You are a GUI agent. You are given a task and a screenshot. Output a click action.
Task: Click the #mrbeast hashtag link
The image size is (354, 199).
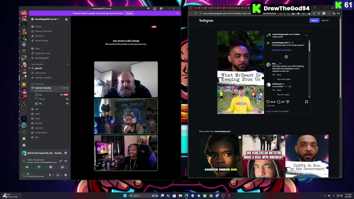[276, 50]
